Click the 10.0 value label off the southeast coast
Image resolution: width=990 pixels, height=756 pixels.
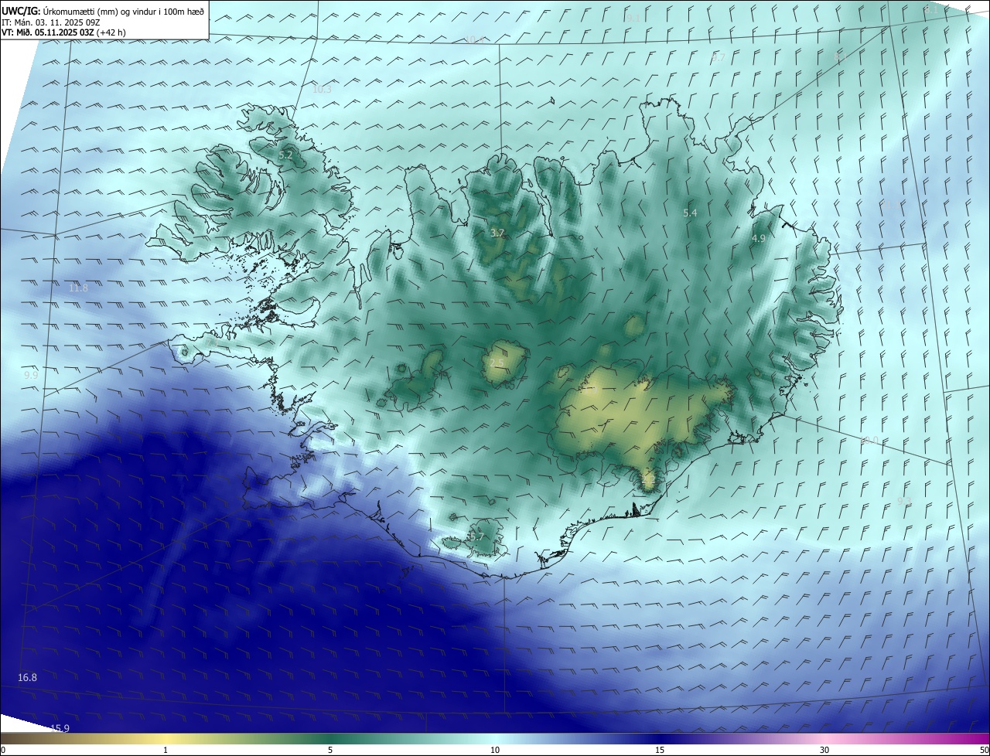pos(870,441)
